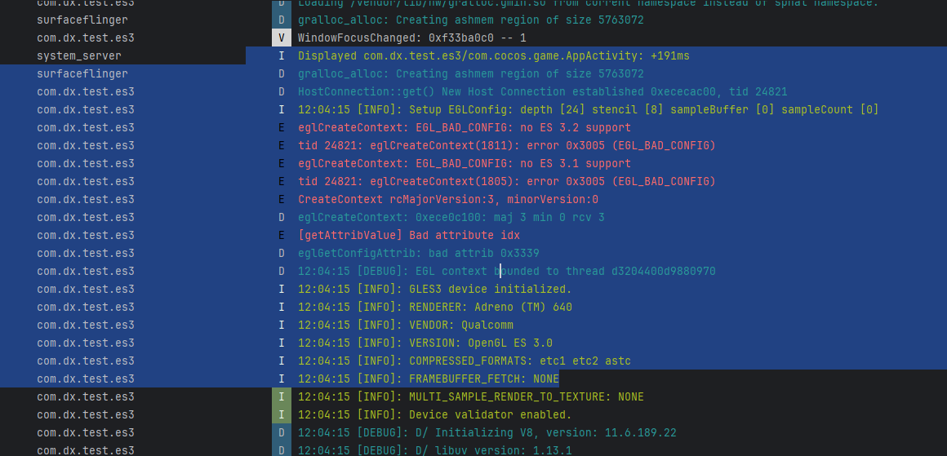Select the system_server process tag
This screenshot has width=947, height=456.
click(x=79, y=56)
